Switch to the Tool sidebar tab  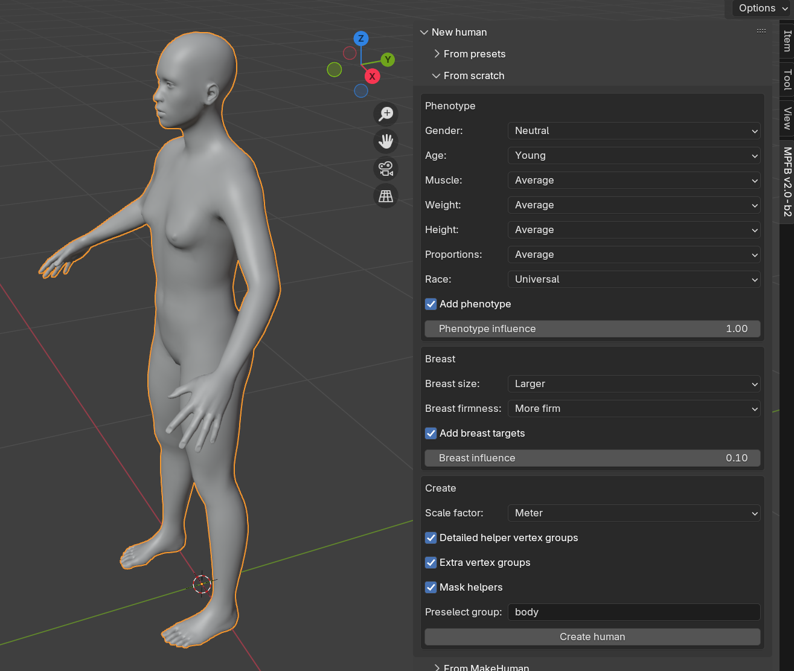pos(787,79)
